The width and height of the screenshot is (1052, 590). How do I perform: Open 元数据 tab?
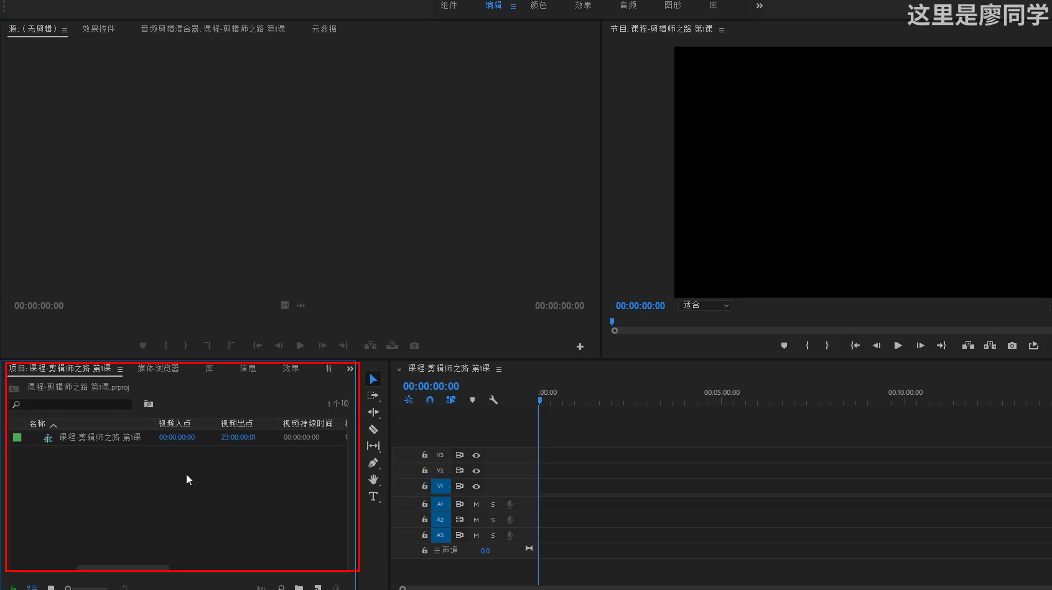(x=324, y=29)
